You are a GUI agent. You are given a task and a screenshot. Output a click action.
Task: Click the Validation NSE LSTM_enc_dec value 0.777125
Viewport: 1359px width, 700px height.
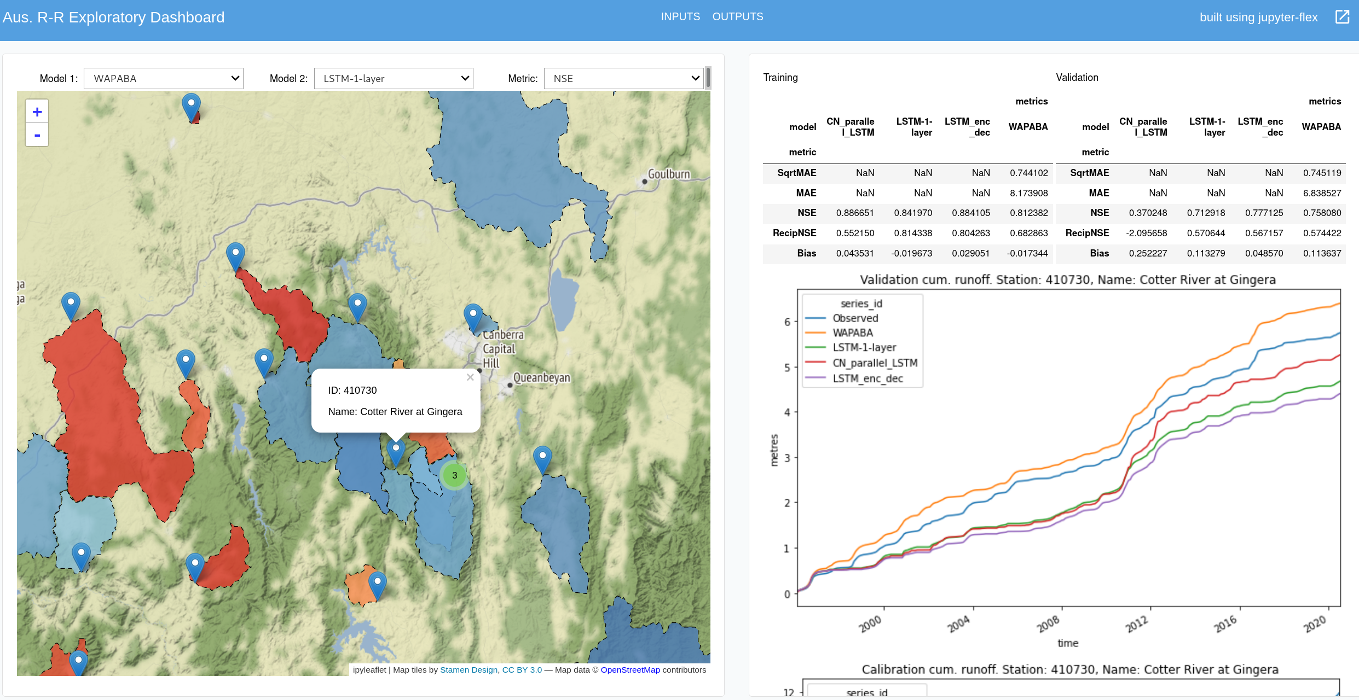1264,213
